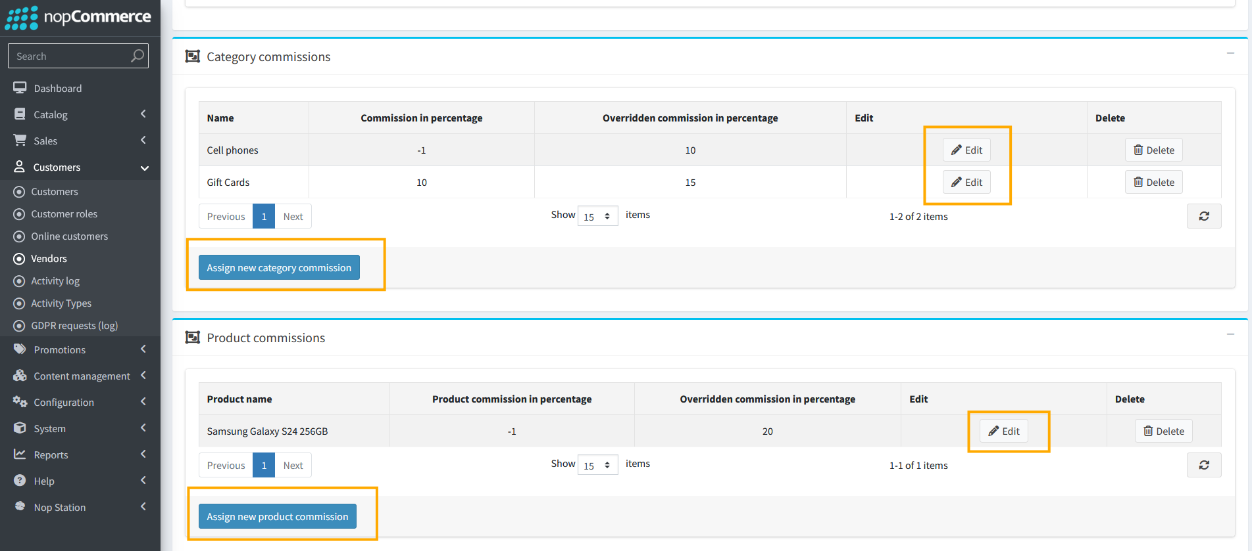Click the Content management cubes icon
This screenshot has height=551, width=1252.
coord(20,376)
